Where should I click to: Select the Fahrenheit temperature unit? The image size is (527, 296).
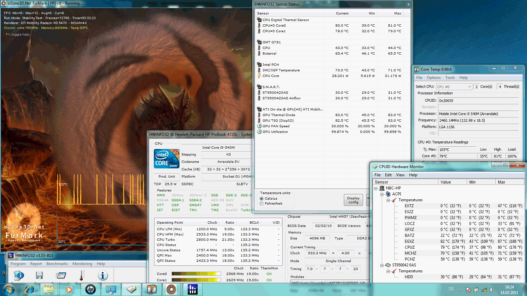[x=262, y=204]
